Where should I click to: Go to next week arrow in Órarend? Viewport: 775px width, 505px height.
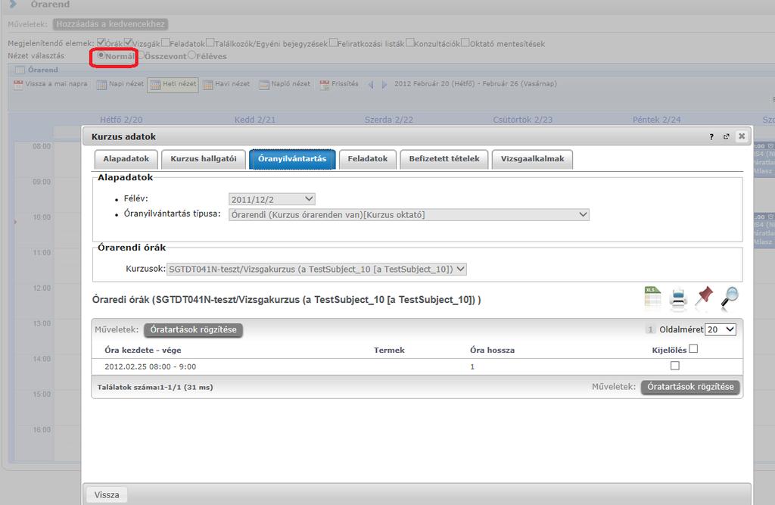(384, 85)
